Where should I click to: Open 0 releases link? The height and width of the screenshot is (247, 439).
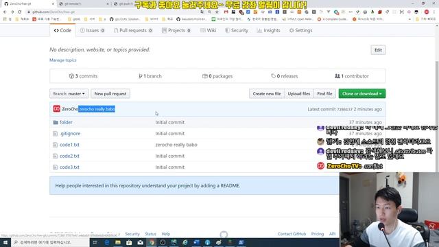click(x=285, y=76)
